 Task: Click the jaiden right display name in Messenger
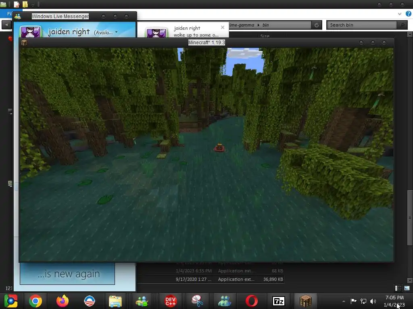[x=69, y=32]
